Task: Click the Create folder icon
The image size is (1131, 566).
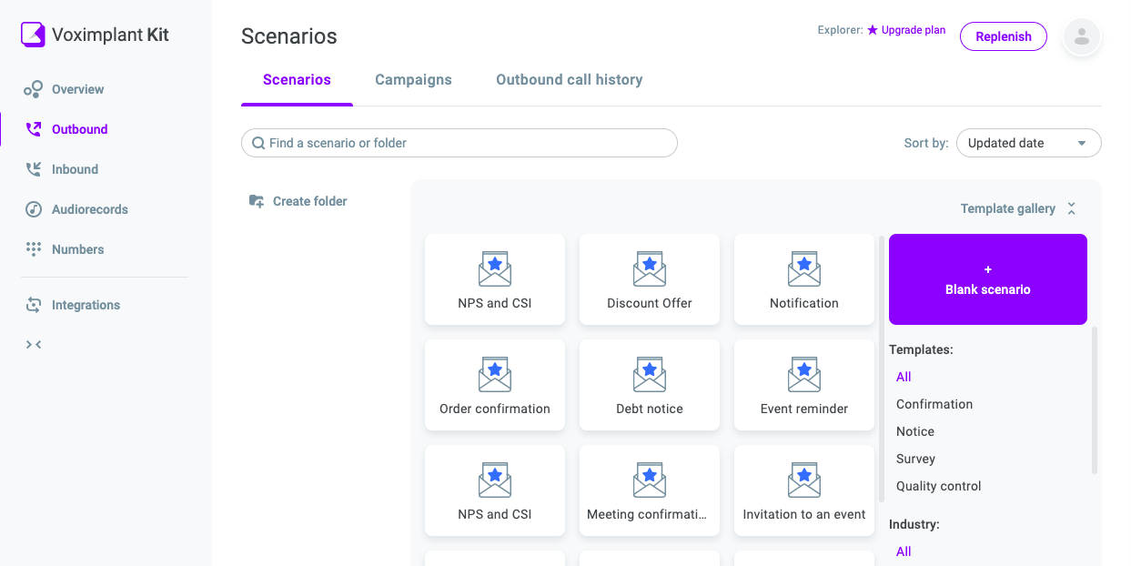Action: [257, 201]
